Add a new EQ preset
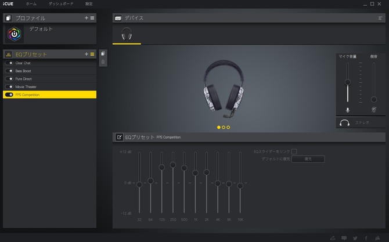This screenshot has width=389, height=242. click(x=87, y=54)
